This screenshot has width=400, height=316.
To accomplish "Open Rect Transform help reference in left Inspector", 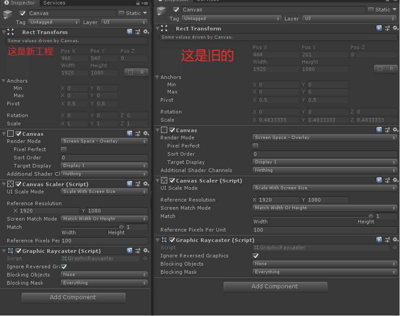I will 130,32.
